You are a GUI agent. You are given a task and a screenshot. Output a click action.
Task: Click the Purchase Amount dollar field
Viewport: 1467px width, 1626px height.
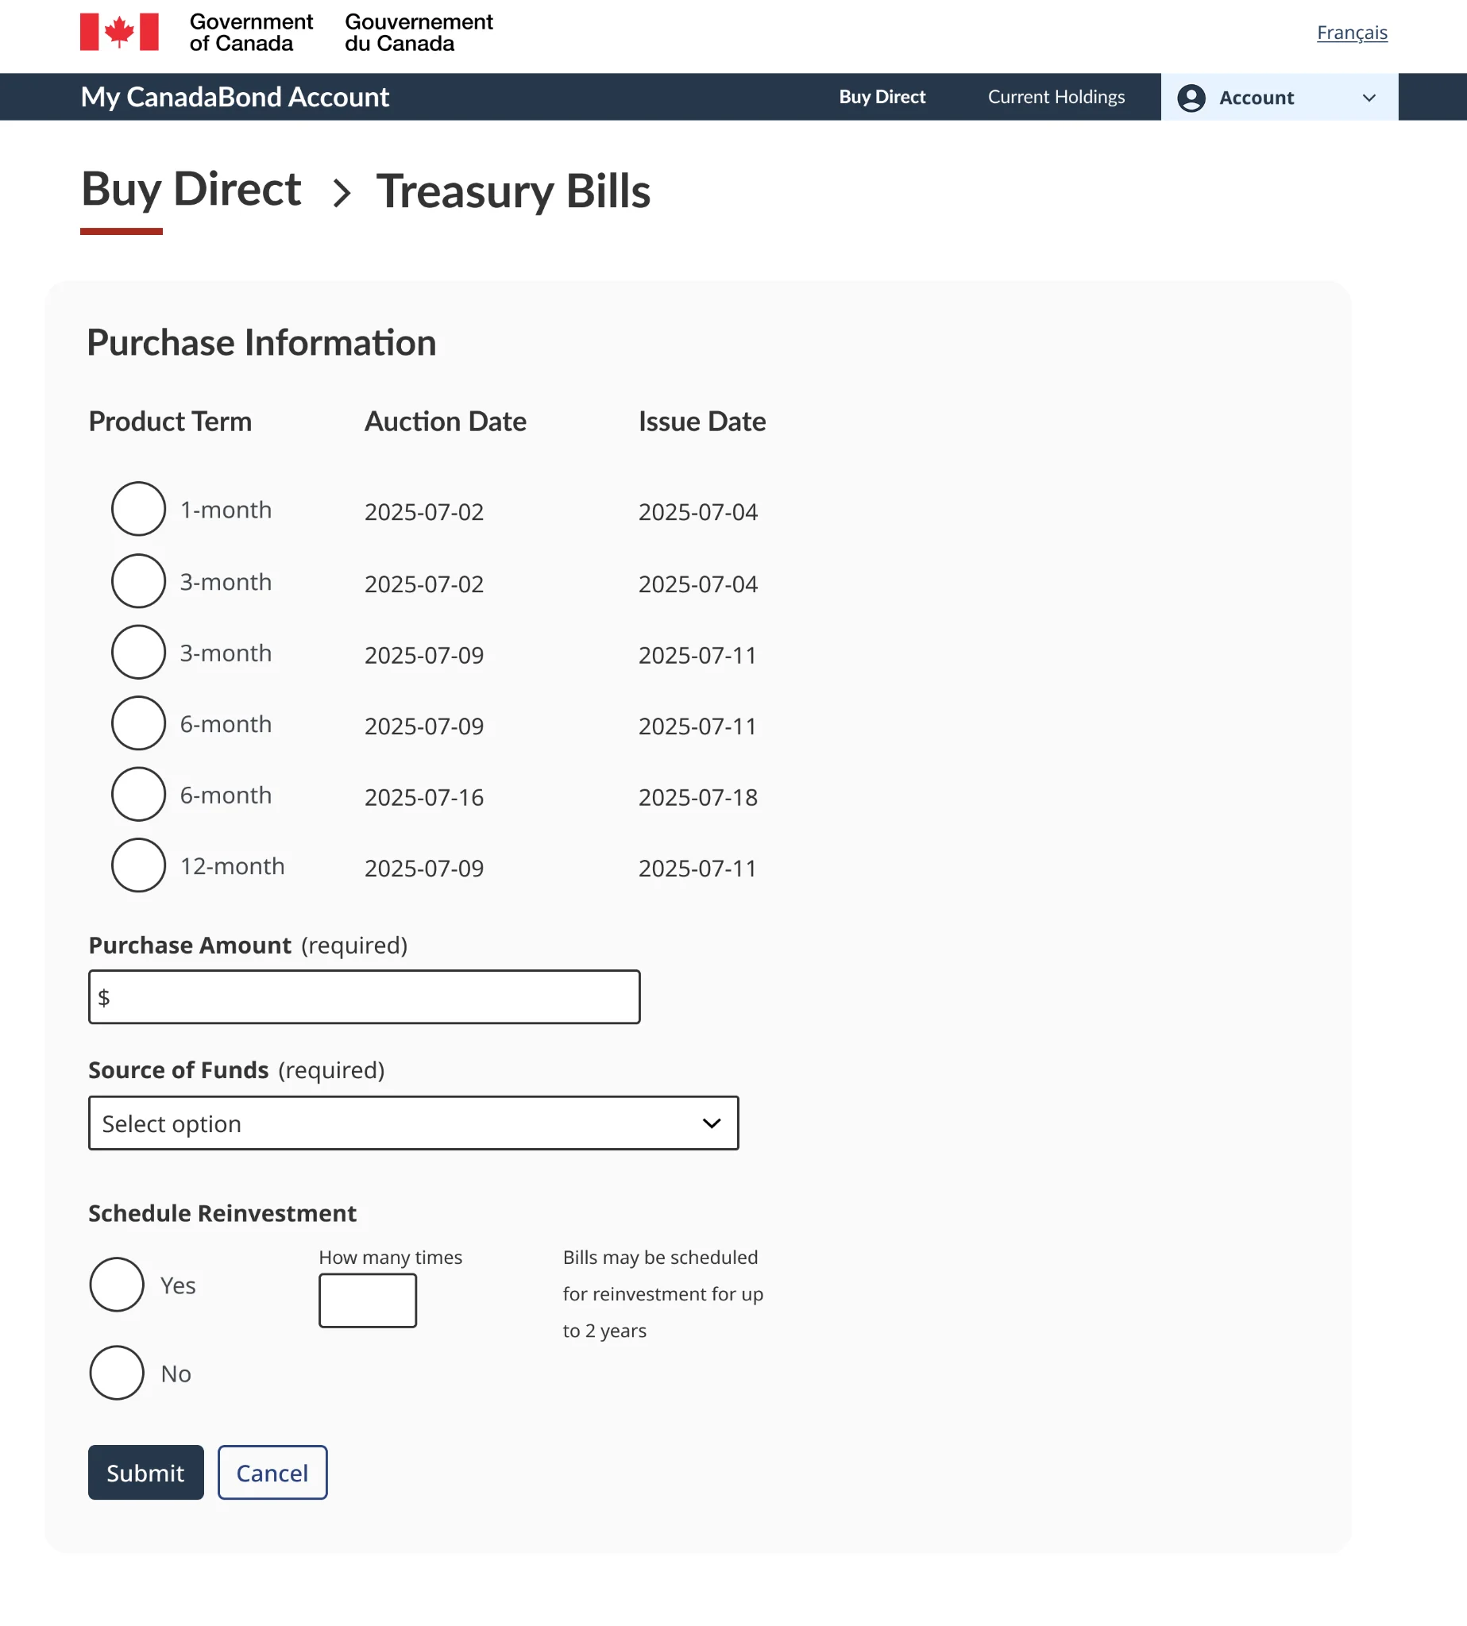(364, 996)
